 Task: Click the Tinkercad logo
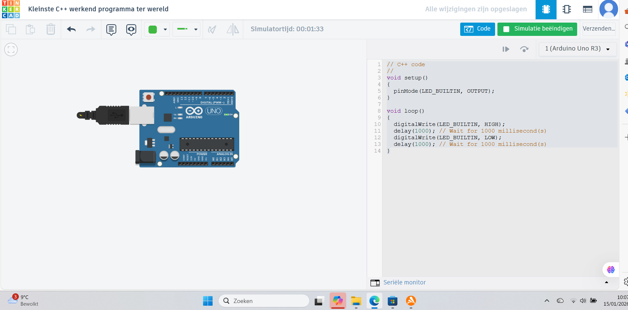[11, 9]
